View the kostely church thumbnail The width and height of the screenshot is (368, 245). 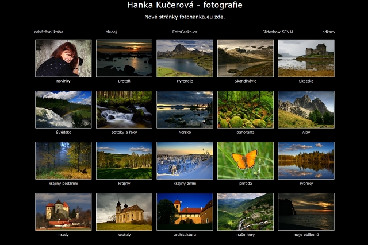click(124, 212)
